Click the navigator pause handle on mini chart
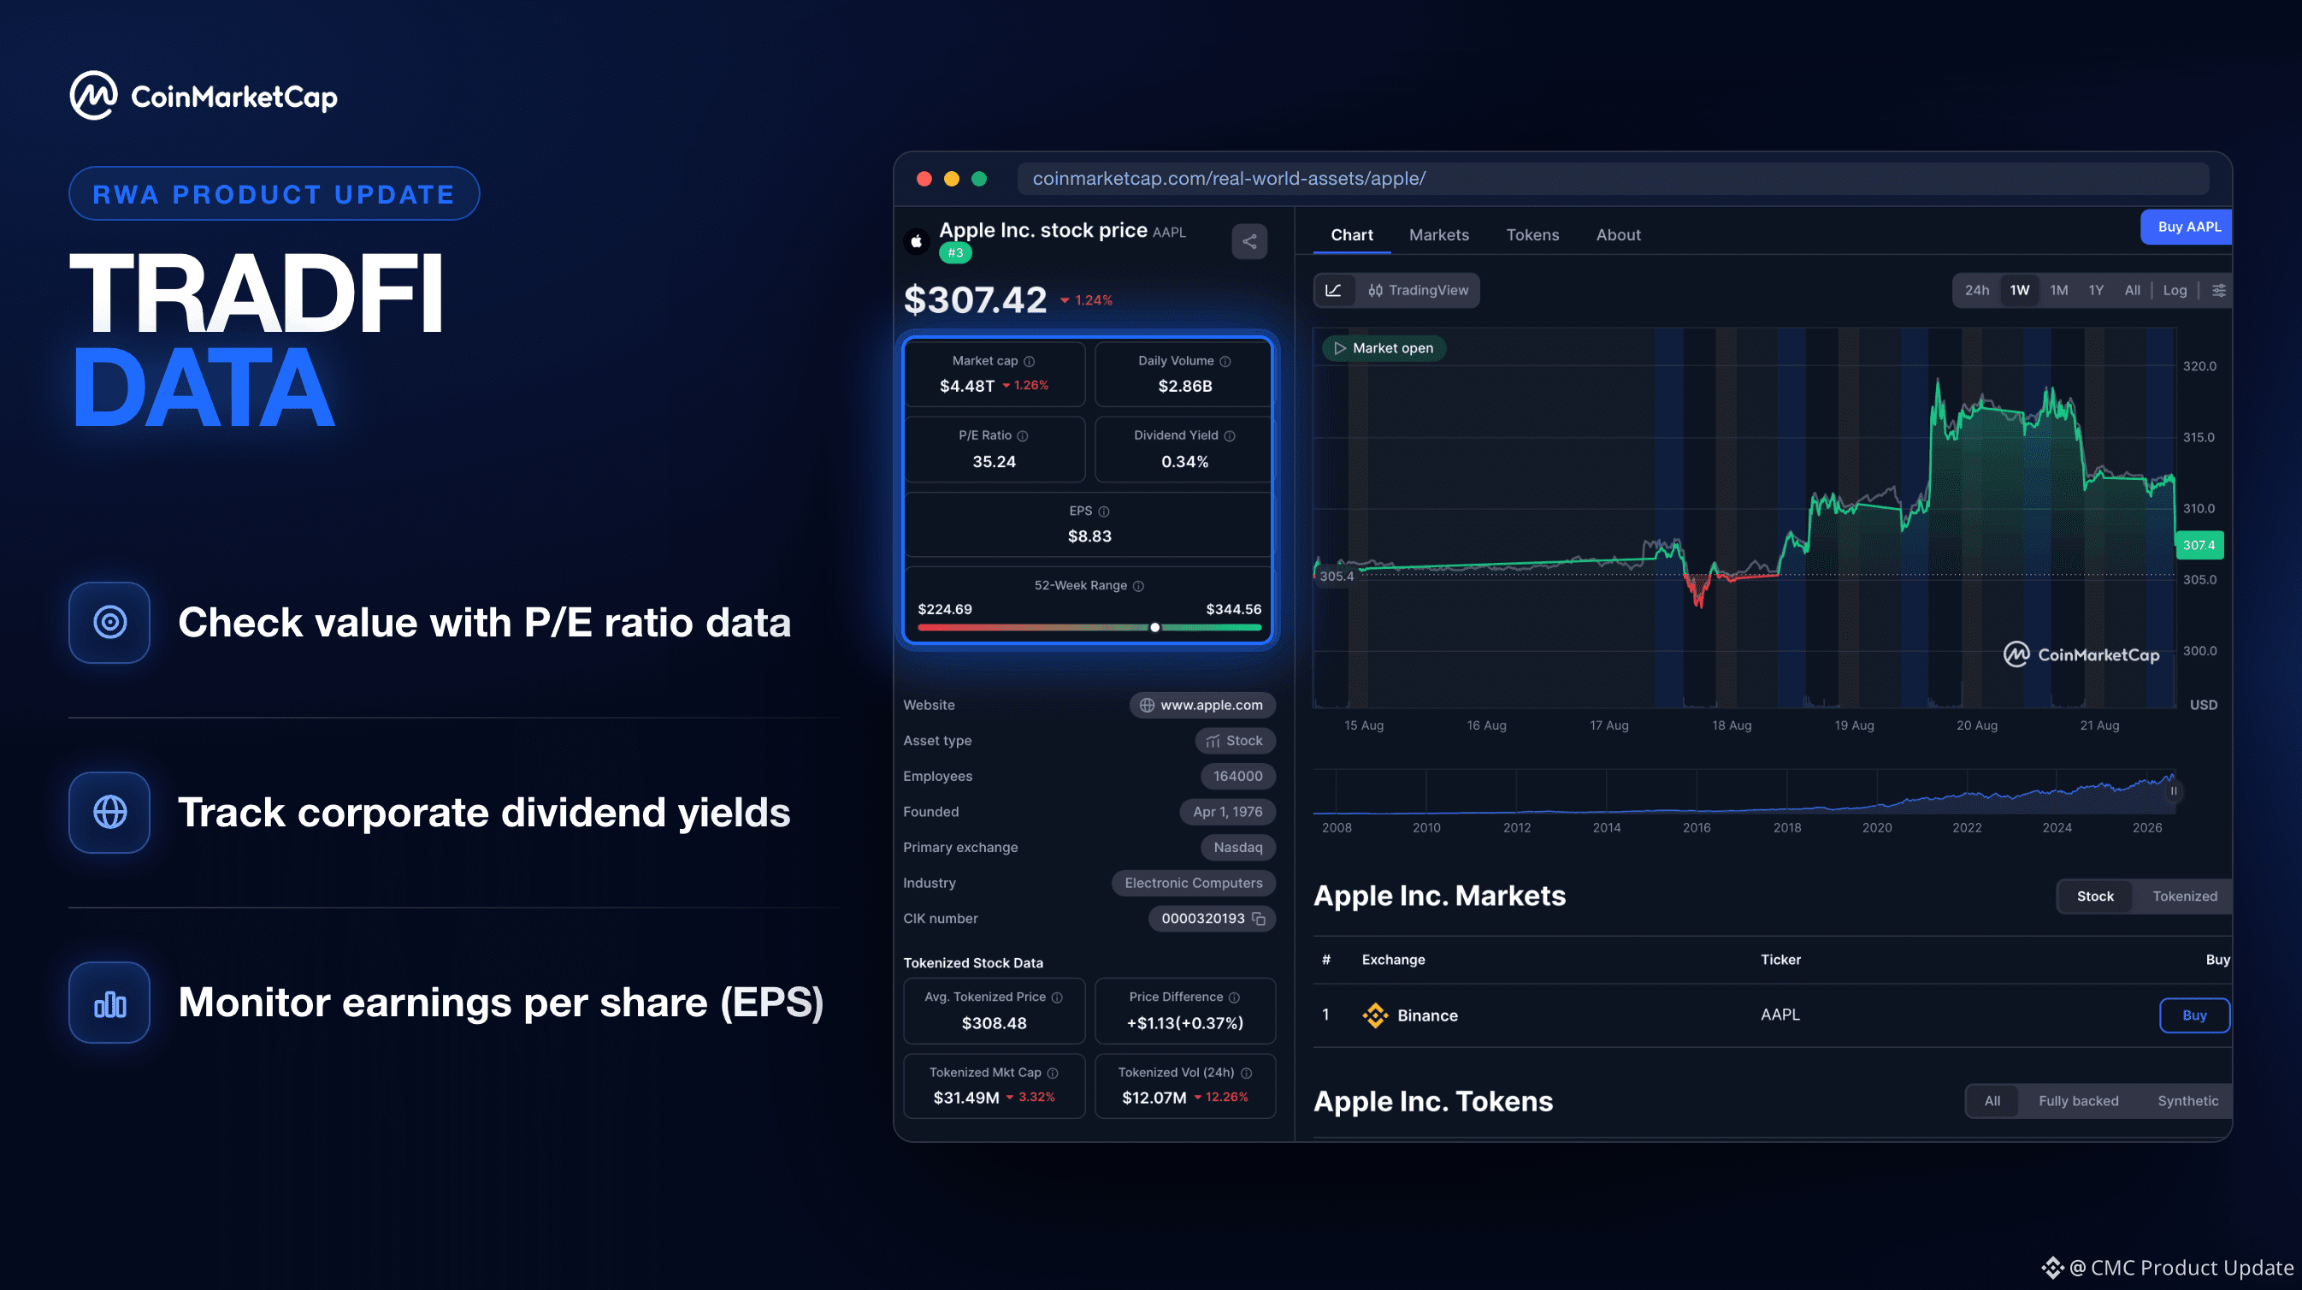This screenshot has width=2302, height=1290. (2174, 791)
